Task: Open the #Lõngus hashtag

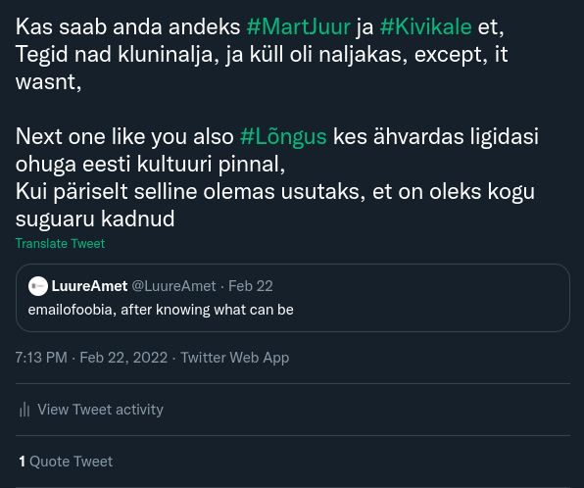Action: pos(283,136)
